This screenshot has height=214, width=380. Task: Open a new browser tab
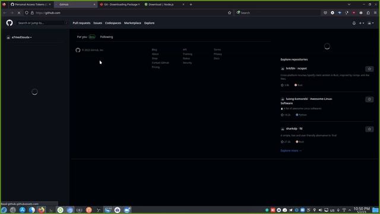(191, 4)
